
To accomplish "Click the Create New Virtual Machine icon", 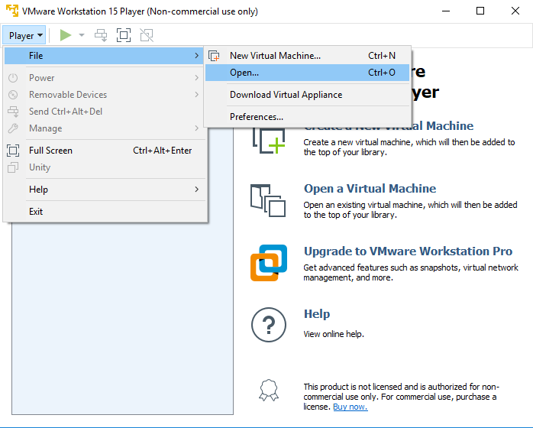I will point(269,140).
